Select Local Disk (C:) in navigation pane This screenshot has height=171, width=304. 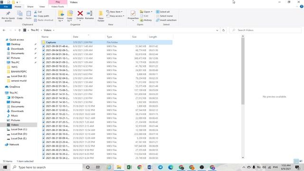pos(19,129)
